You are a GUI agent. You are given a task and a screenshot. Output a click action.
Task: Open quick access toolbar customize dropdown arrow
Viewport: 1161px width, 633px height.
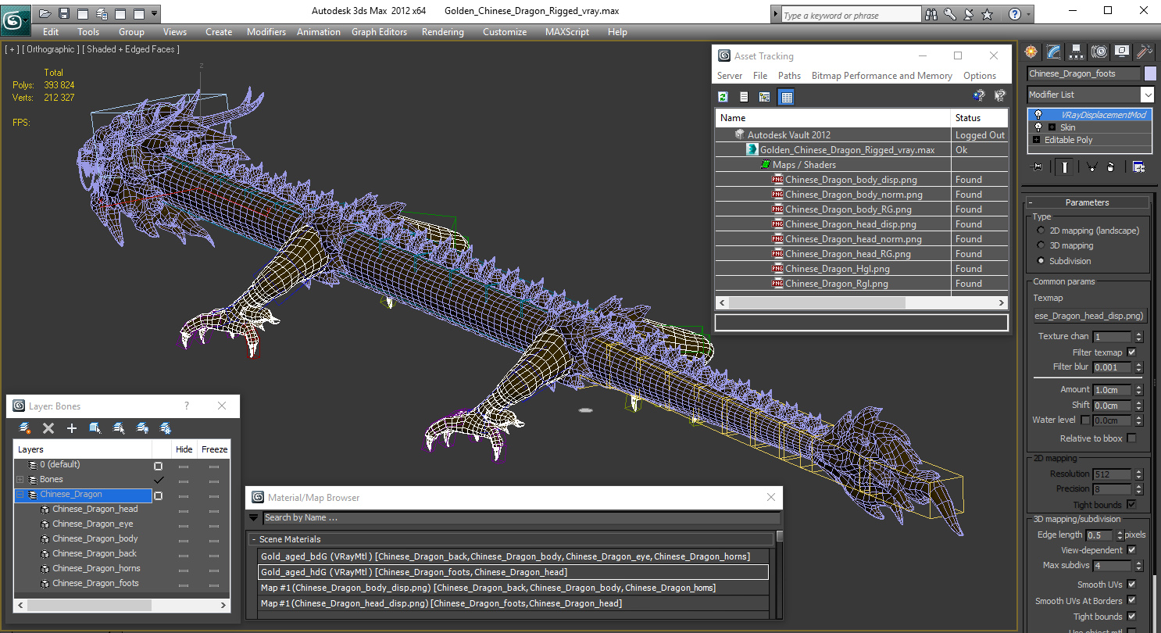coord(154,13)
